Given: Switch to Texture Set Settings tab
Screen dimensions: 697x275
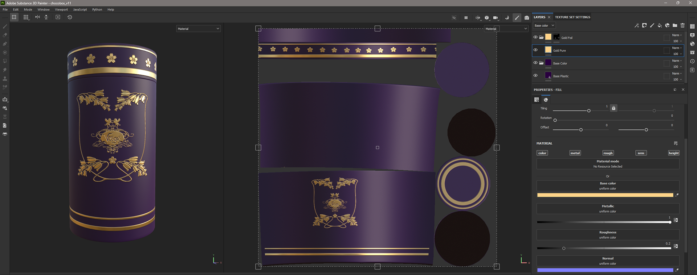Looking at the screenshot, I should coord(572,17).
